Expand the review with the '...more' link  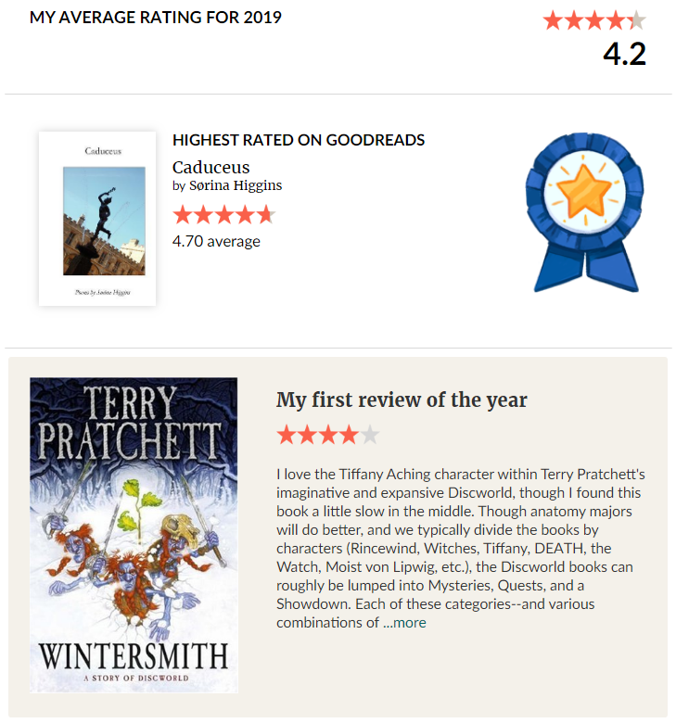(x=404, y=623)
